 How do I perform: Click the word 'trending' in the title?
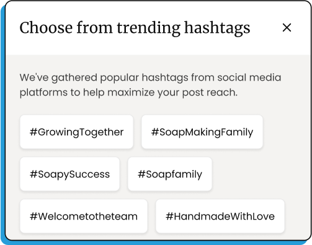pyautogui.click(x=149, y=29)
